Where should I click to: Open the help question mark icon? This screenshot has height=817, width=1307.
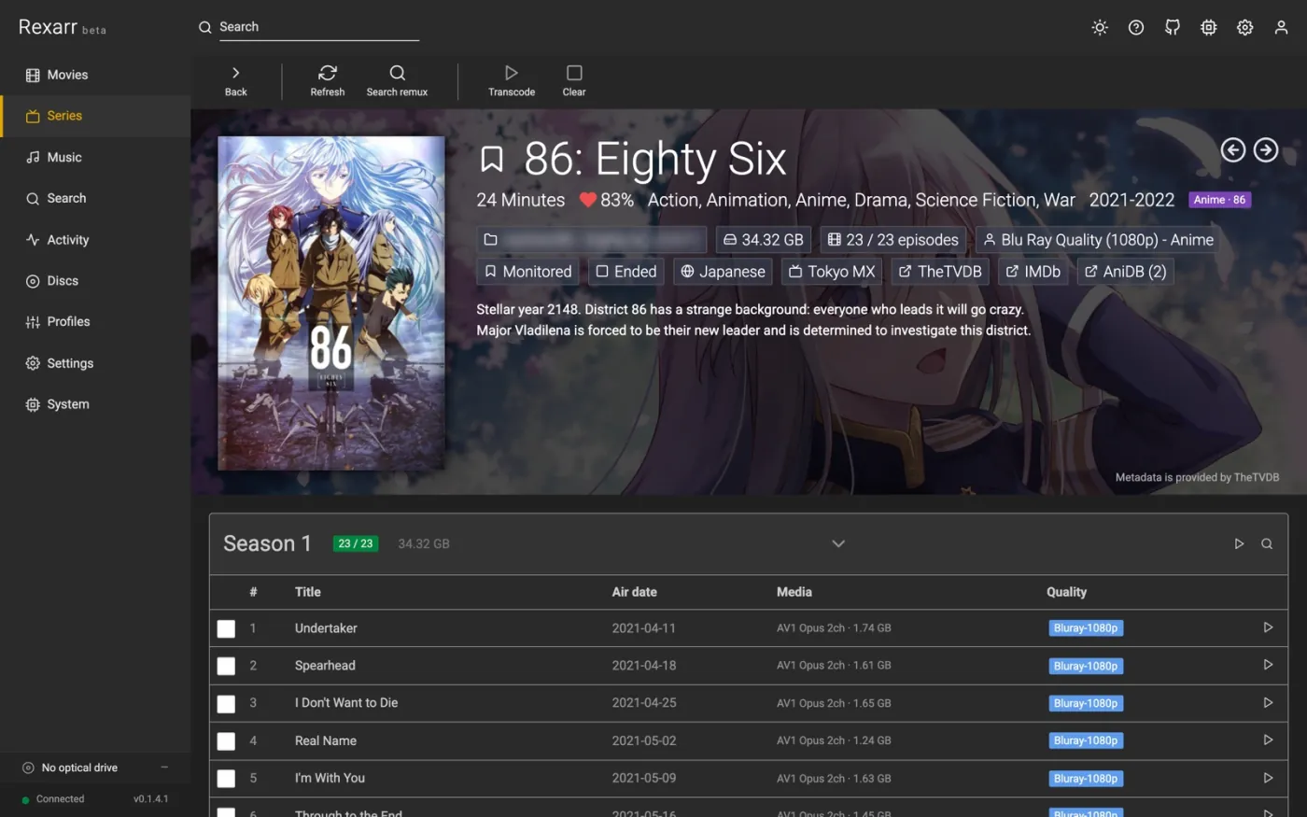1136,28
